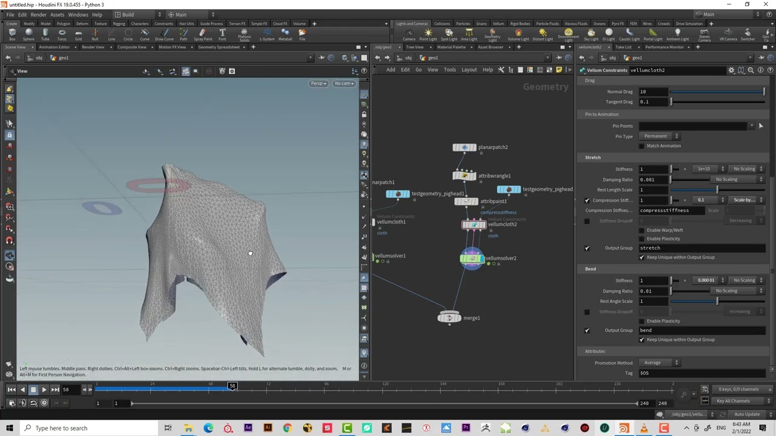Select the vellumcloth2 node
The image size is (776, 436).
point(473,225)
